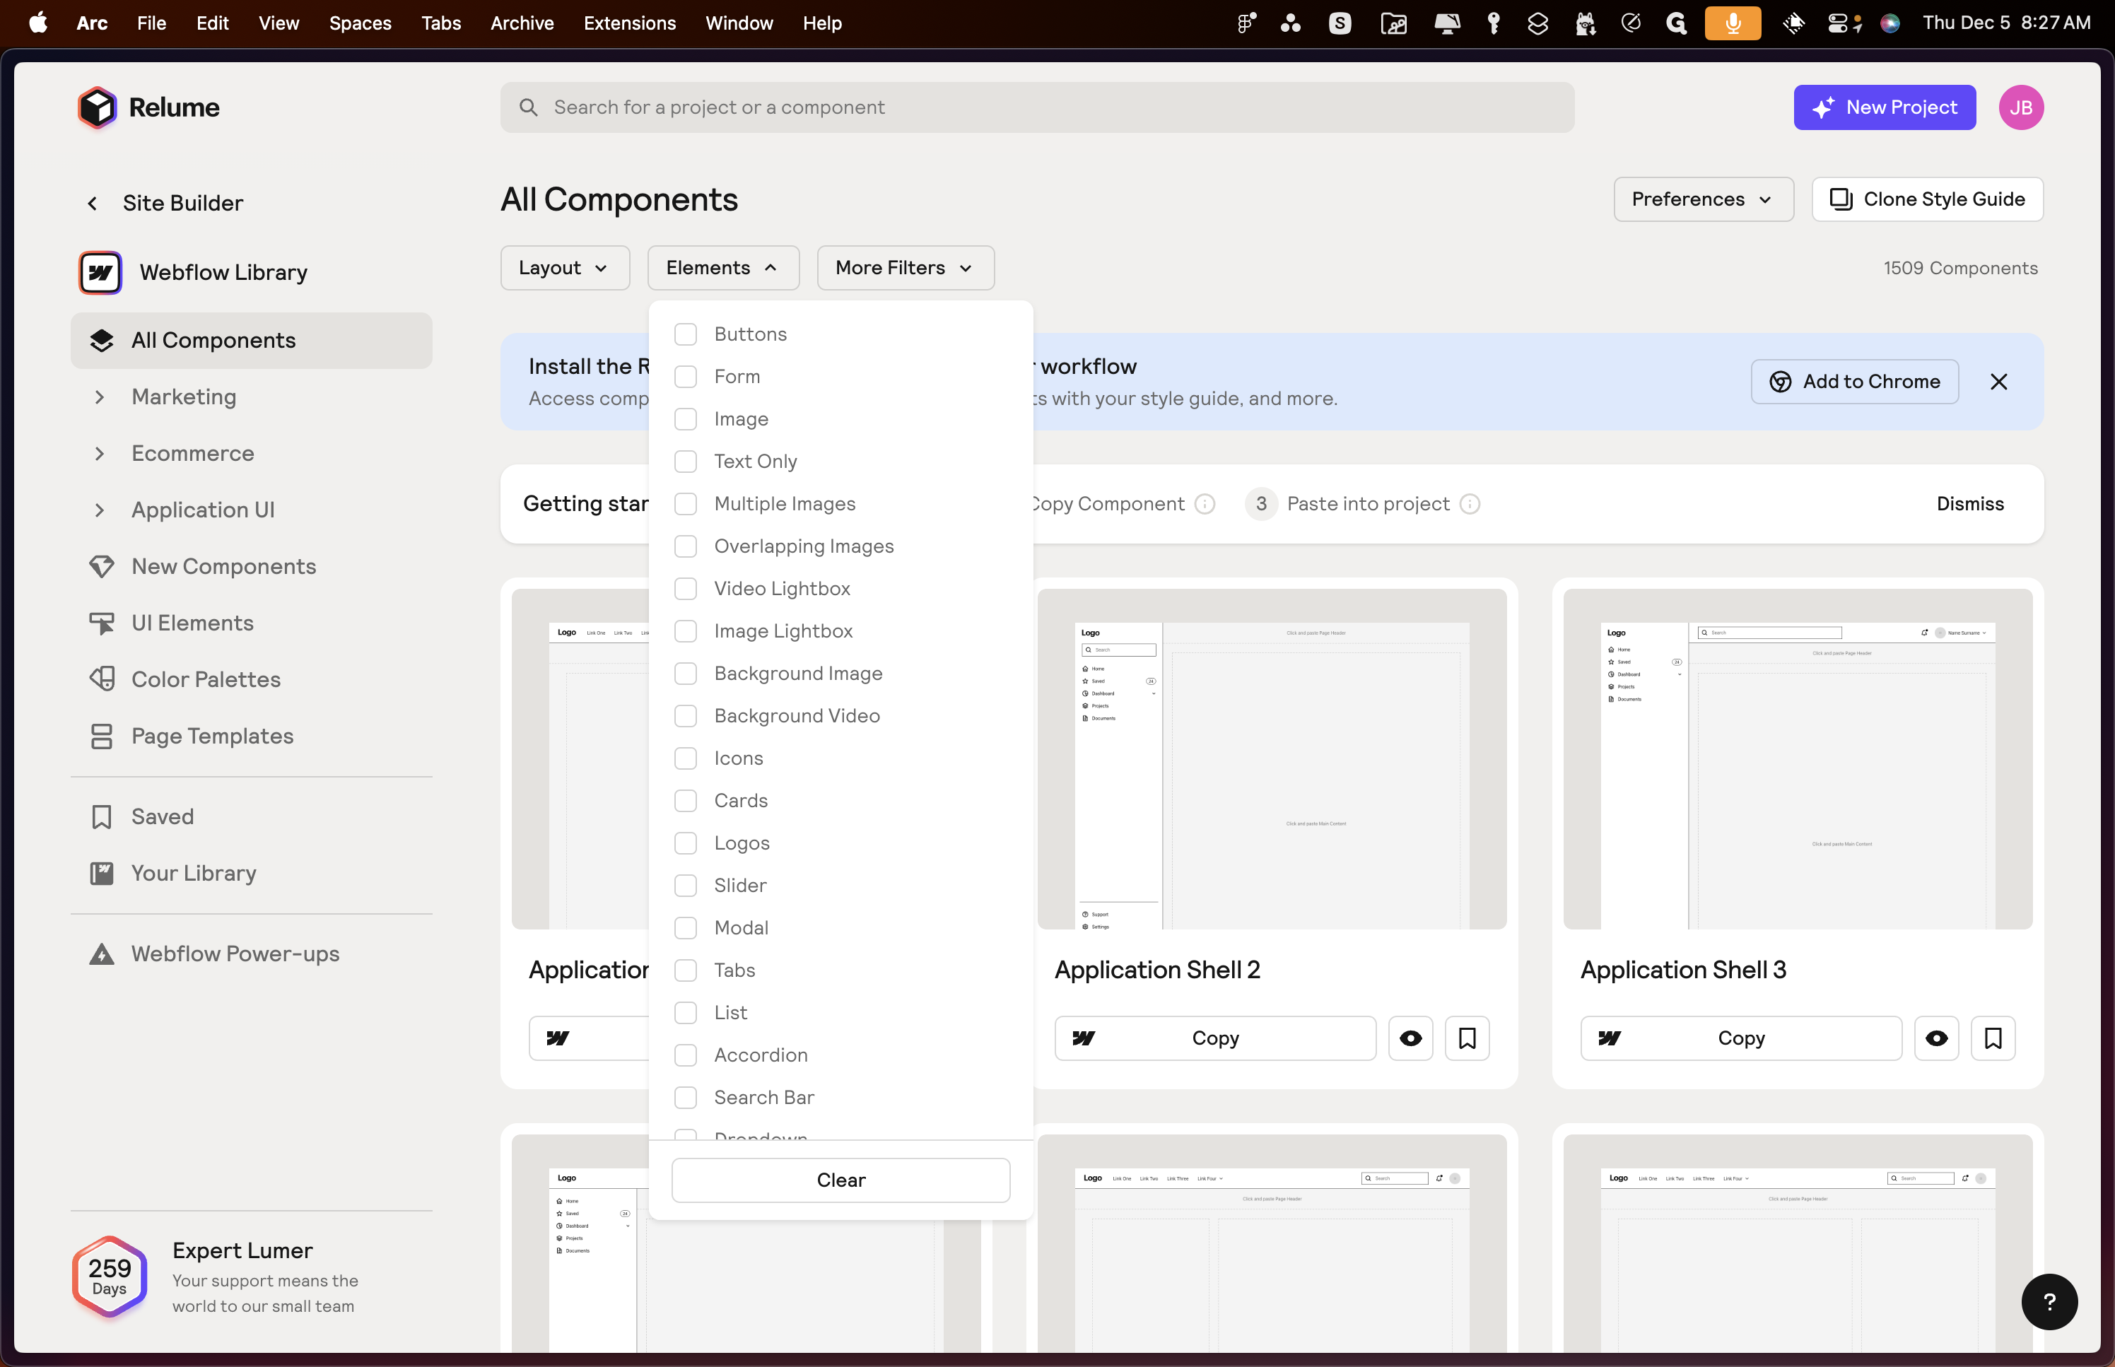Check the Icons filter checkbox
This screenshot has width=2115, height=1367.
[685, 758]
